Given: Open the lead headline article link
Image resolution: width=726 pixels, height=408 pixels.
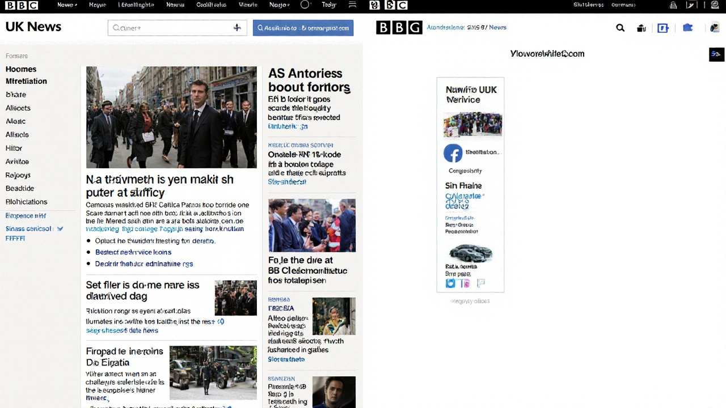Looking at the screenshot, I should click(159, 186).
